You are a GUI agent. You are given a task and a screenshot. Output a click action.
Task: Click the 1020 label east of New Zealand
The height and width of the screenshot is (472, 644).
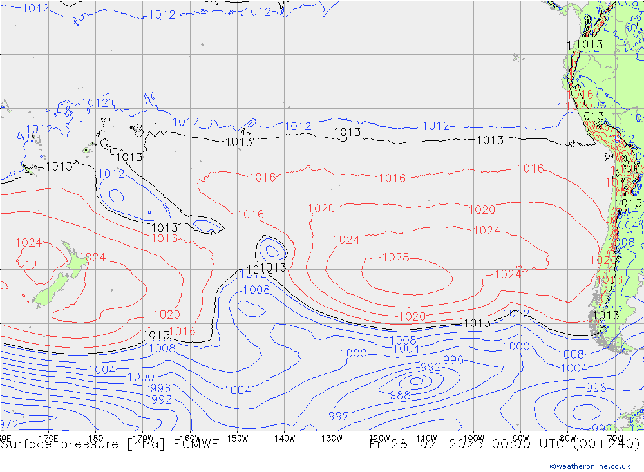(x=166, y=315)
